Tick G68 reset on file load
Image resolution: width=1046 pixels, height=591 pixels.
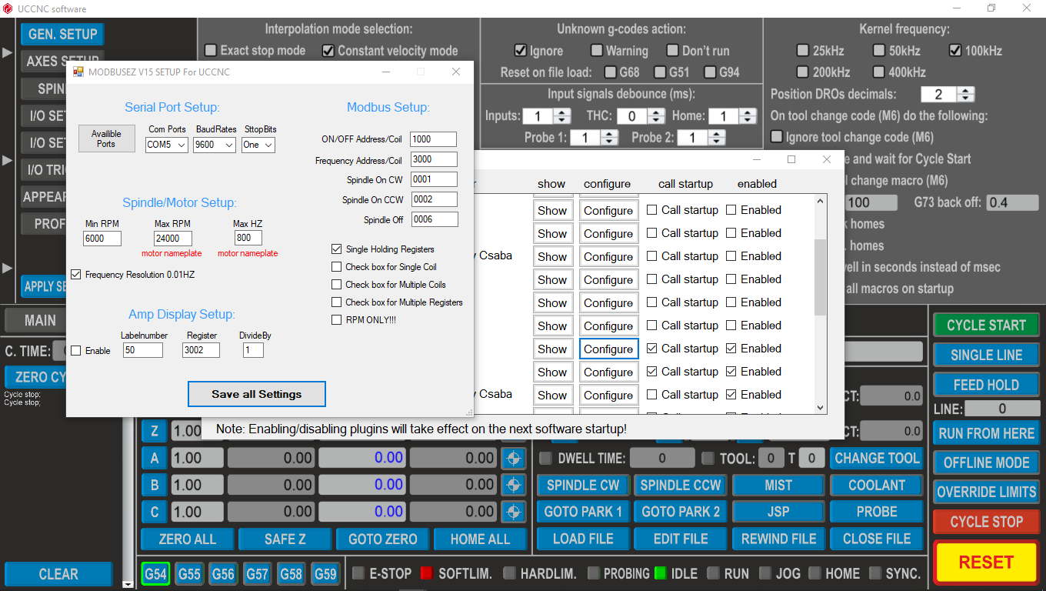tap(611, 72)
